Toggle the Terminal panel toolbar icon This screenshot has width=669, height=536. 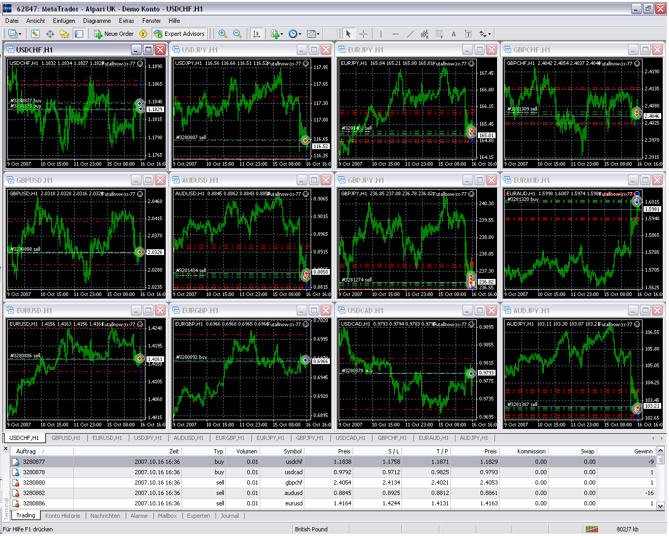[x=79, y=34]
